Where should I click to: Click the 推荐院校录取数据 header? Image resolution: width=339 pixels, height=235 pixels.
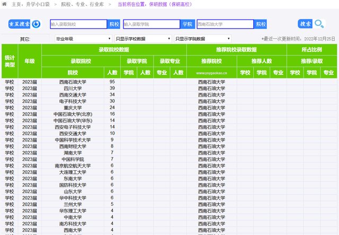[237, 49]
